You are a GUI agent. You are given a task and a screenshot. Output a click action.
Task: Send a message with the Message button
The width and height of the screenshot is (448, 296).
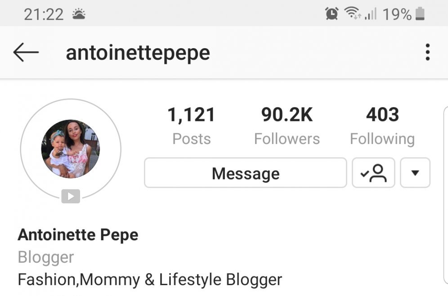246,173
